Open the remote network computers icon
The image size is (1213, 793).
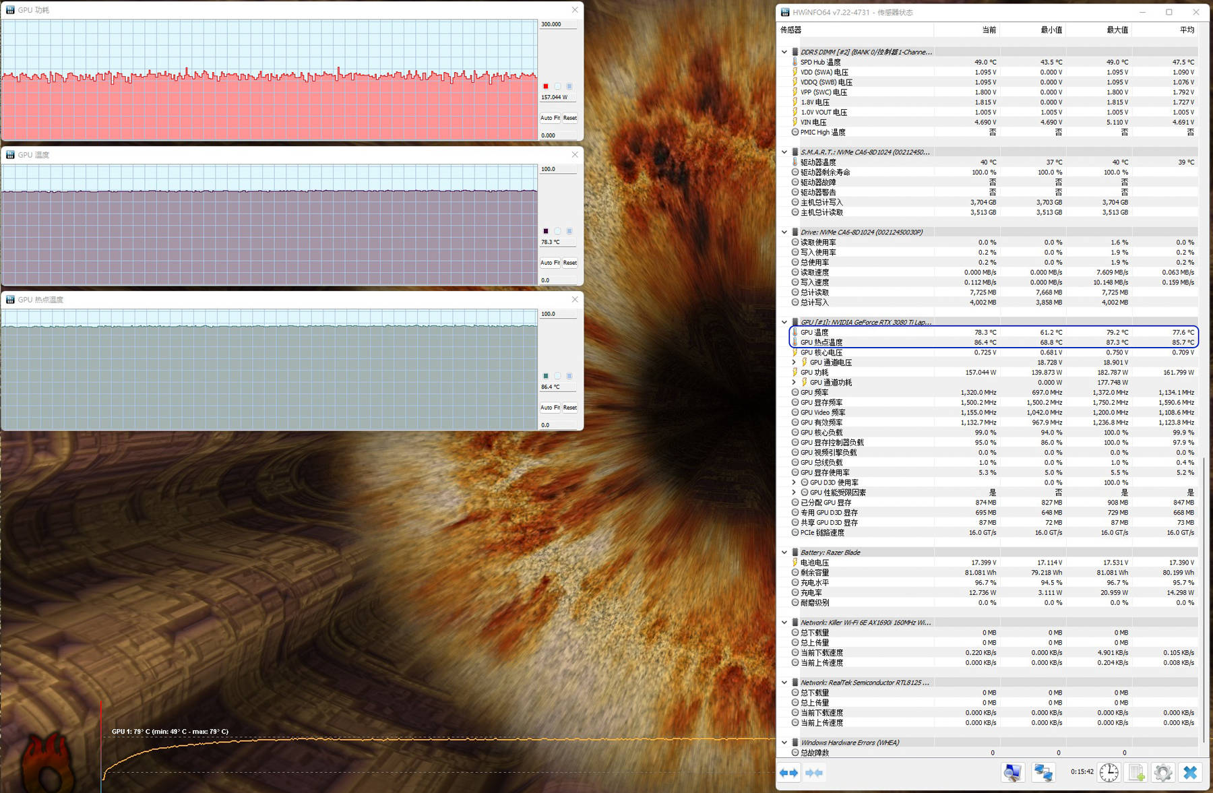[1043, 773]
